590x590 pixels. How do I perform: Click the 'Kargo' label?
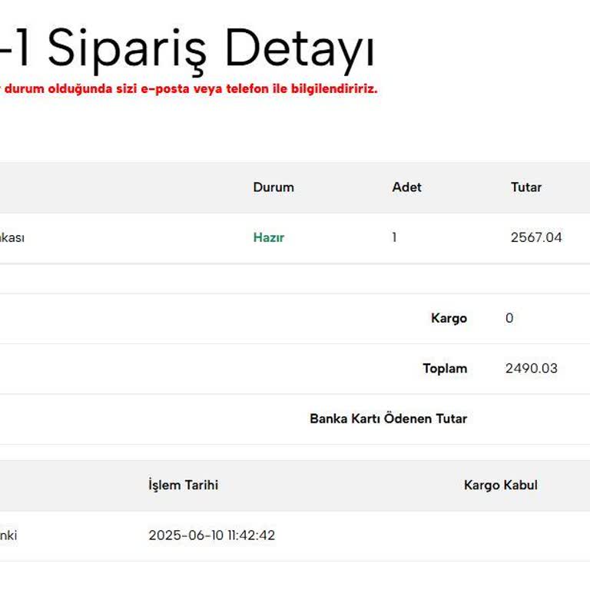[x=449, y=318]
